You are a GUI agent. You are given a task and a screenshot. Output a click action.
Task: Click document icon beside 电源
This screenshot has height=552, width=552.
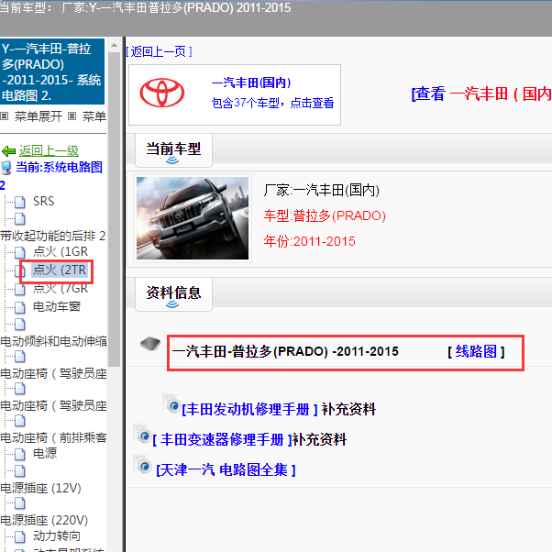[20, 454]
